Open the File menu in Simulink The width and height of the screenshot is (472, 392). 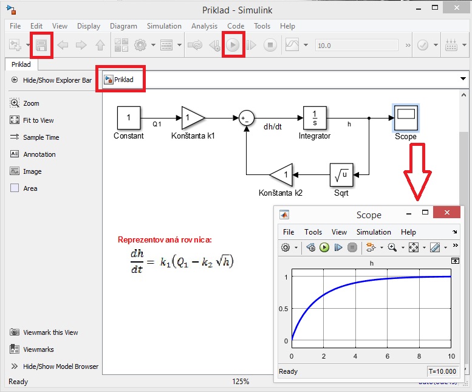click(15, 26)
